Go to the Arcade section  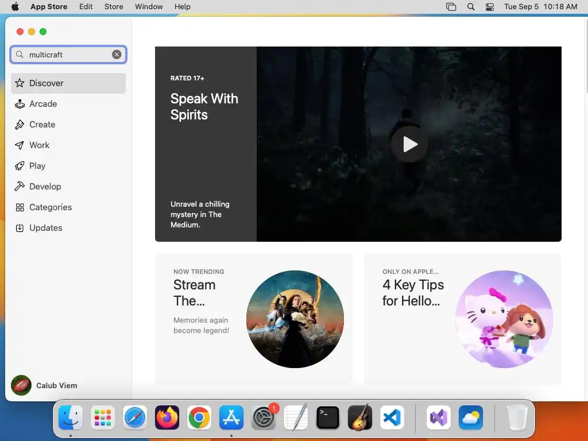68,104
